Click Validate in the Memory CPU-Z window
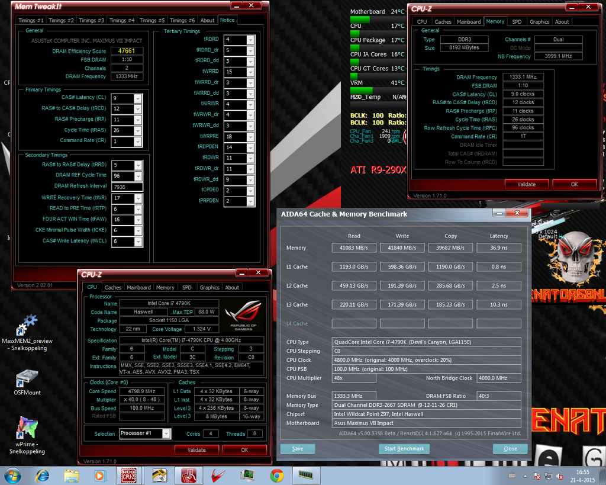Screen dimensions: 606x485 [526, 184]
